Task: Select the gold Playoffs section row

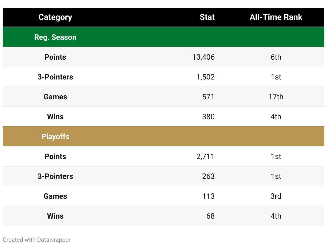Action: 163,136
